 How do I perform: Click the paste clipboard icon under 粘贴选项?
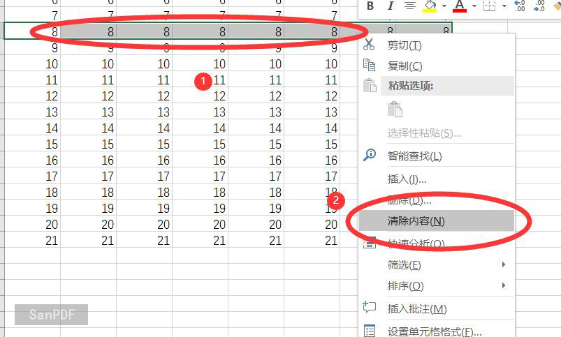(x=395, y=110)
